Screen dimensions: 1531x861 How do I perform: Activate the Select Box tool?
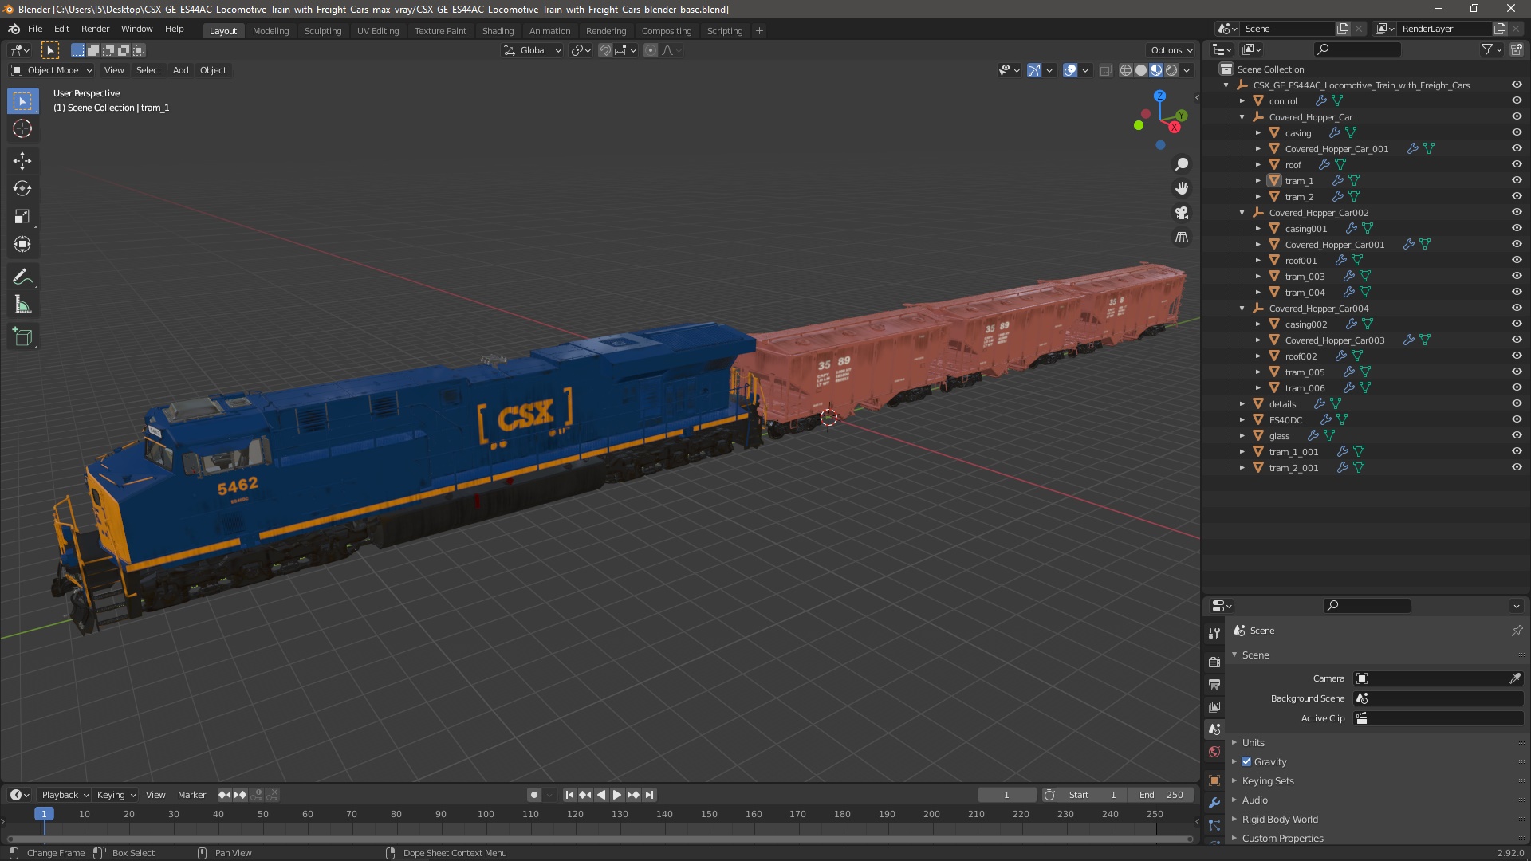tap(22, 101)
